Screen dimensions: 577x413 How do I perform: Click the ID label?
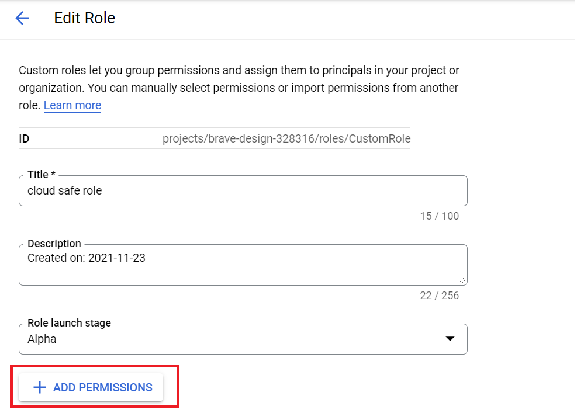coord(24,138)
